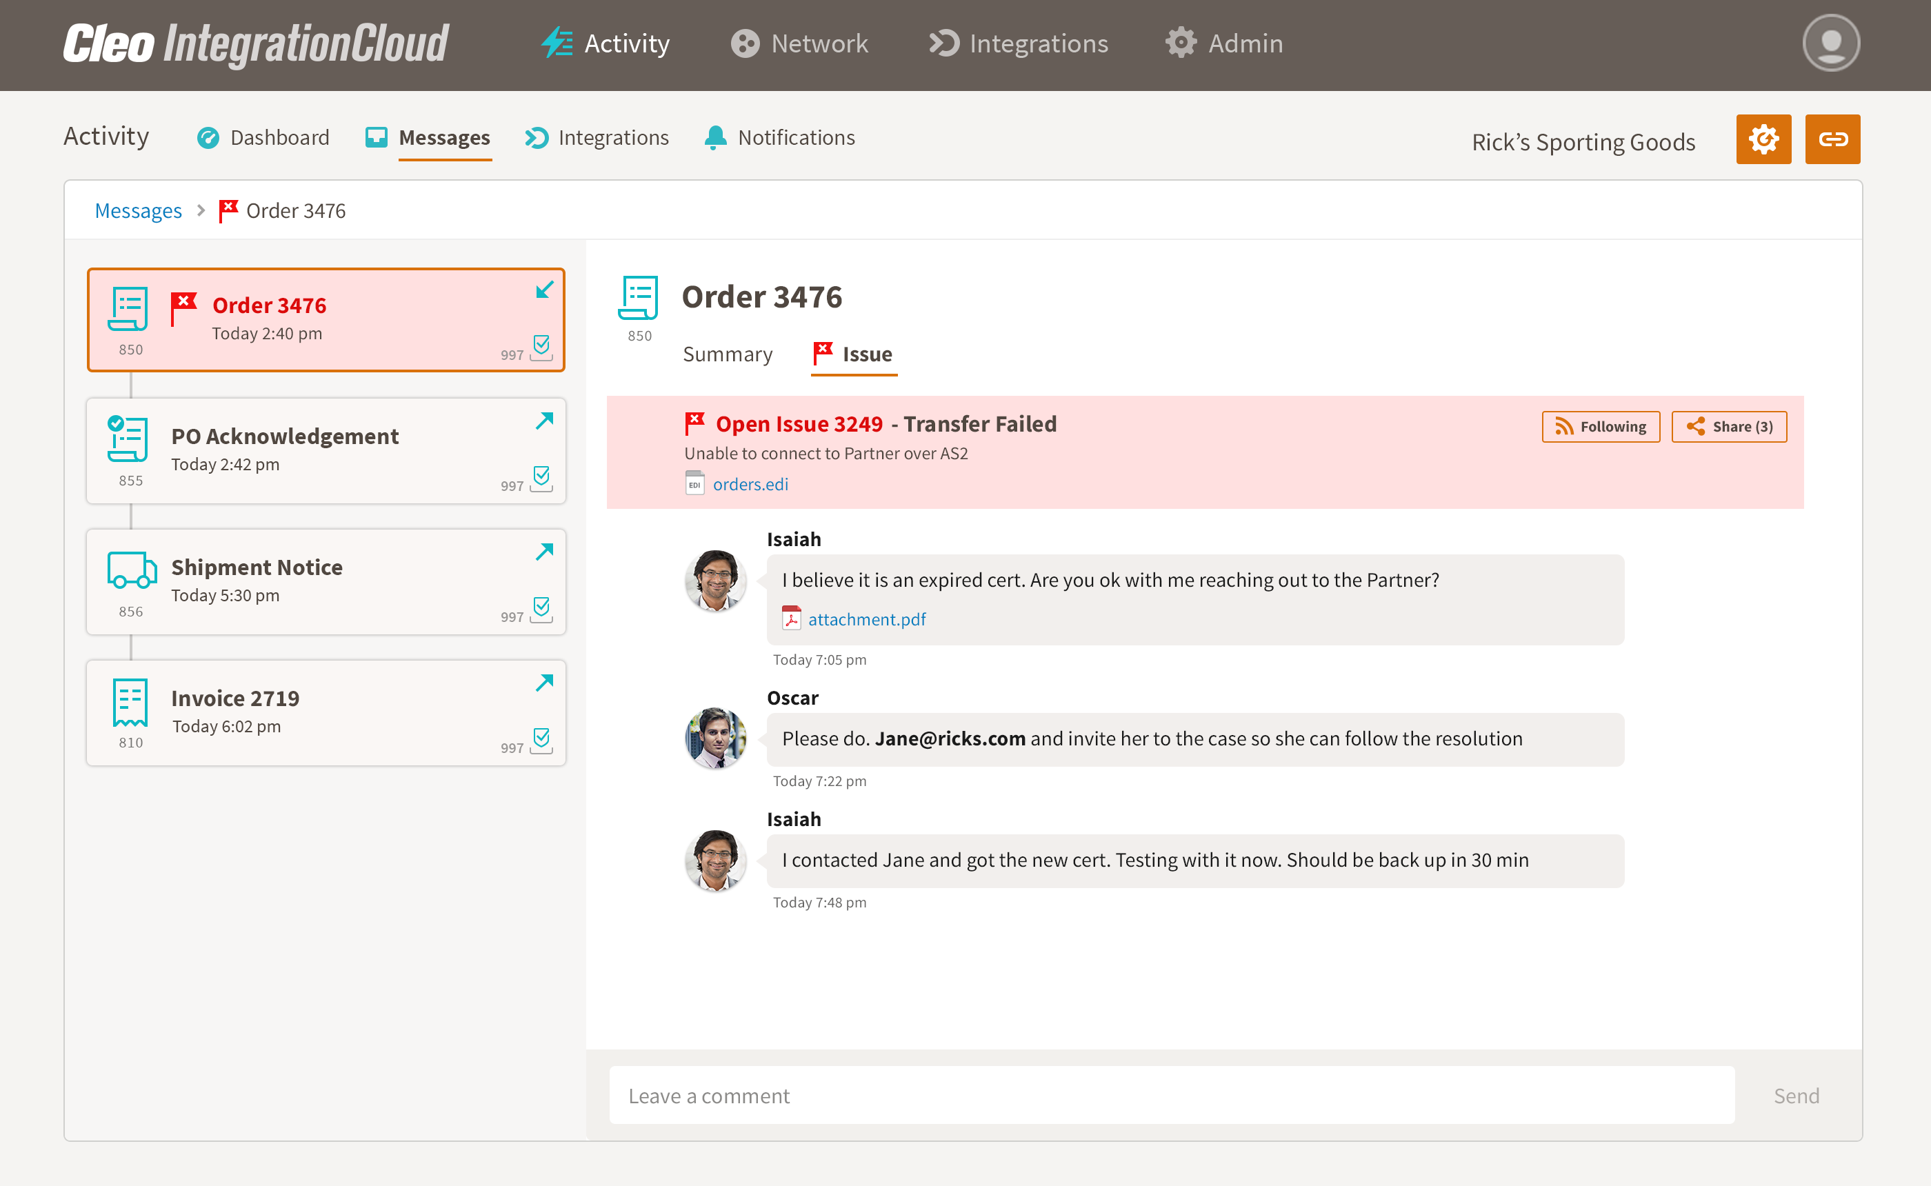1931x1186 pixels.
Task: Select the Summary tab on Order 3476
Action: click(727, 354)
